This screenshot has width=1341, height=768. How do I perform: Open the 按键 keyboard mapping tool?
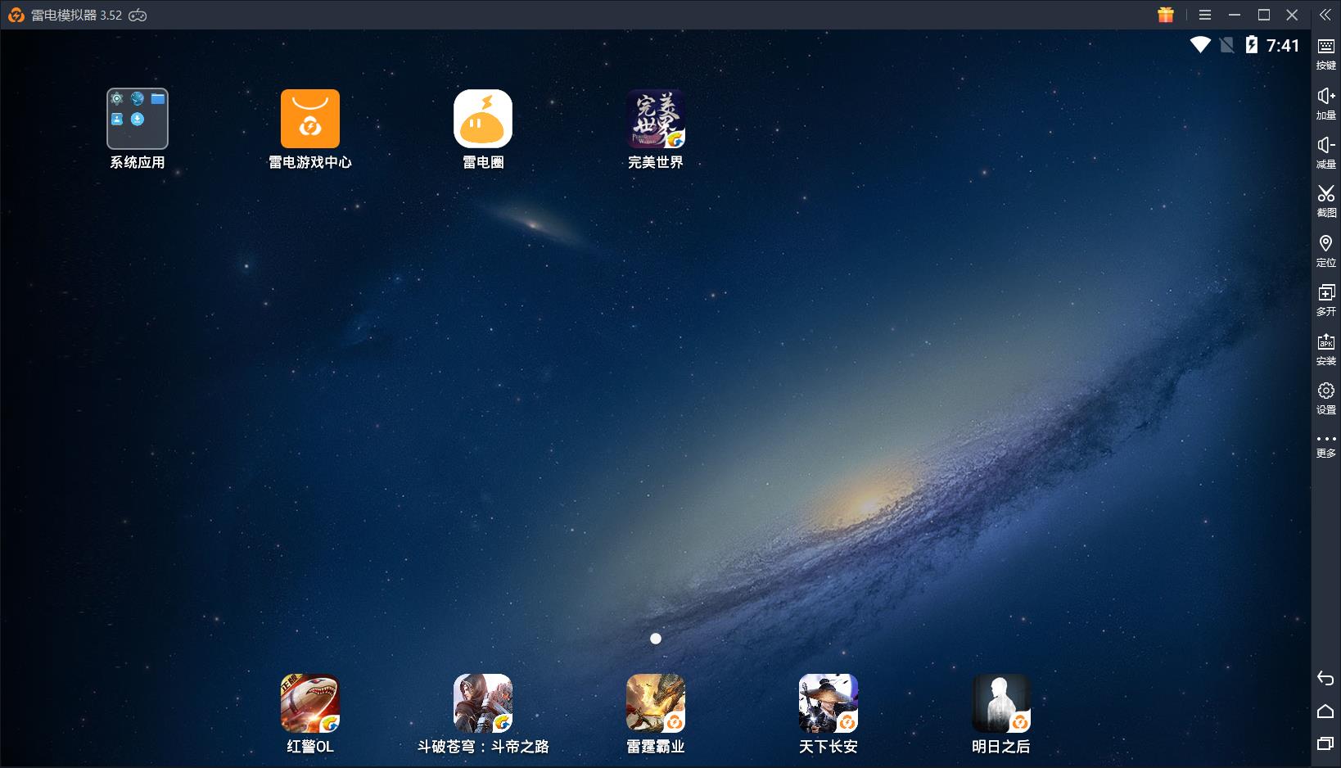1325,53
